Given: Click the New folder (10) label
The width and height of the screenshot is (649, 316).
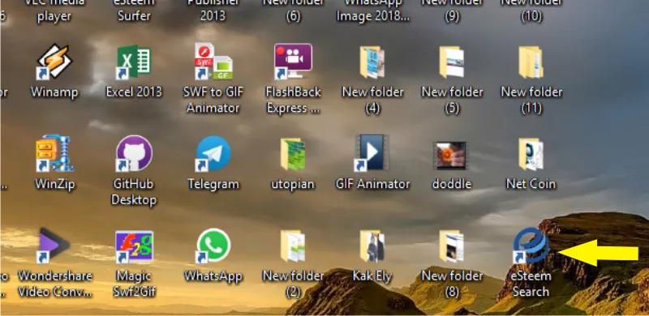Looking at the screenshot, I should point(531,11).
